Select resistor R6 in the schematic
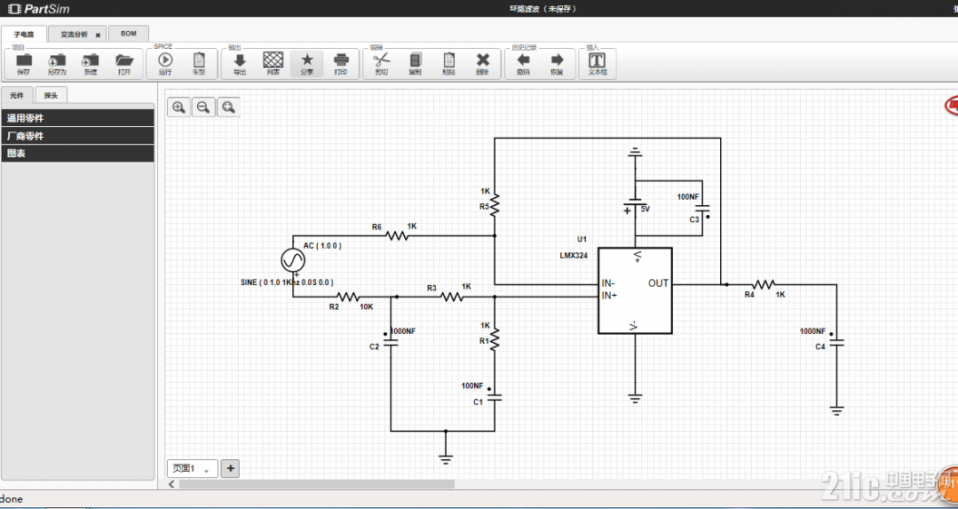This screenshot has height=509, width=958. coord(397,235)
